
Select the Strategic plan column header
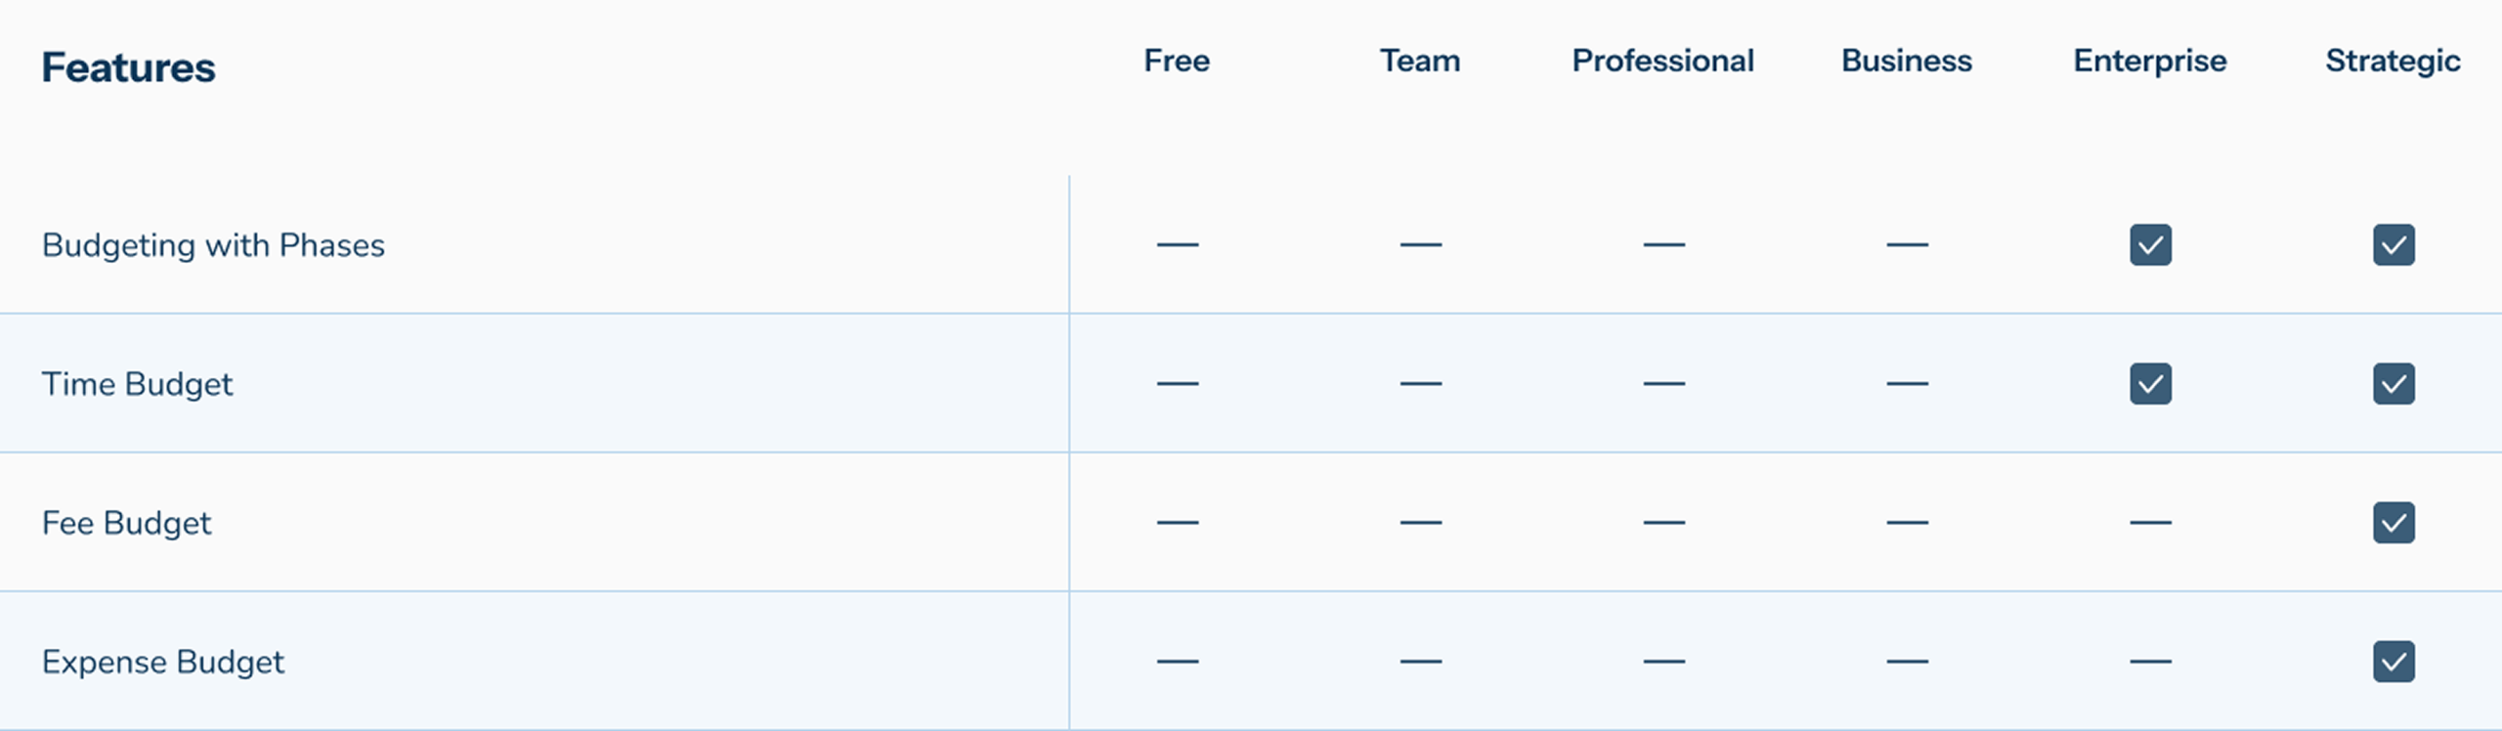(x=2393, y=61)
